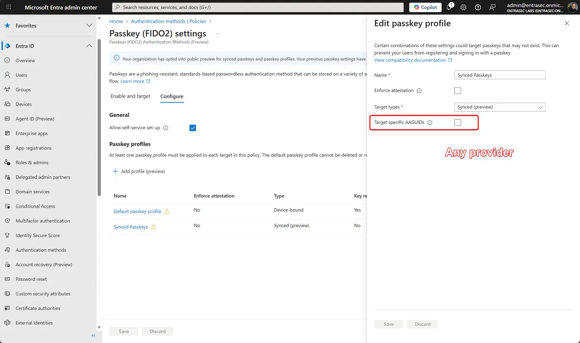
Task: Click the Identity Secure Score trophy icon
Action: tap(7, 235)
